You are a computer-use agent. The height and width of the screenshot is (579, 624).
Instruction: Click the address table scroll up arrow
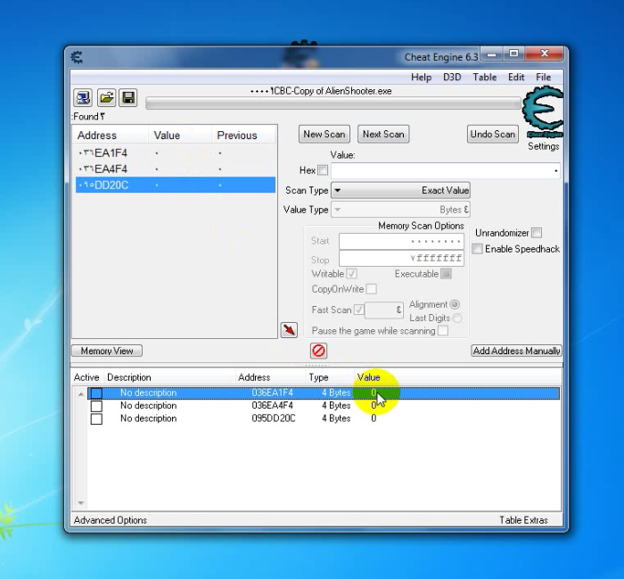[81, 394]
